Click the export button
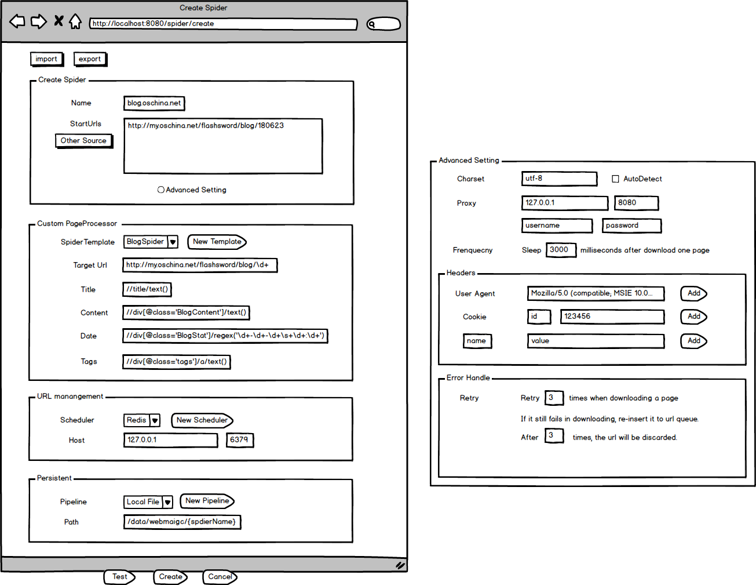 (x=90, y=59)
